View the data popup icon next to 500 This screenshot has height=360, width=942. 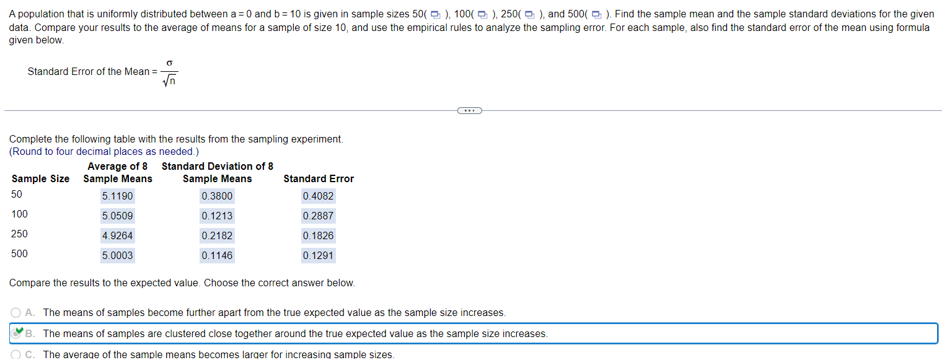[x=597, y=14]
